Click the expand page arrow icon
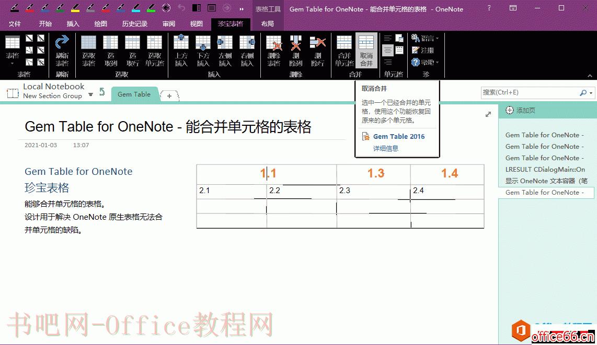Screen dimensions: 597x345 pos(488,114)
